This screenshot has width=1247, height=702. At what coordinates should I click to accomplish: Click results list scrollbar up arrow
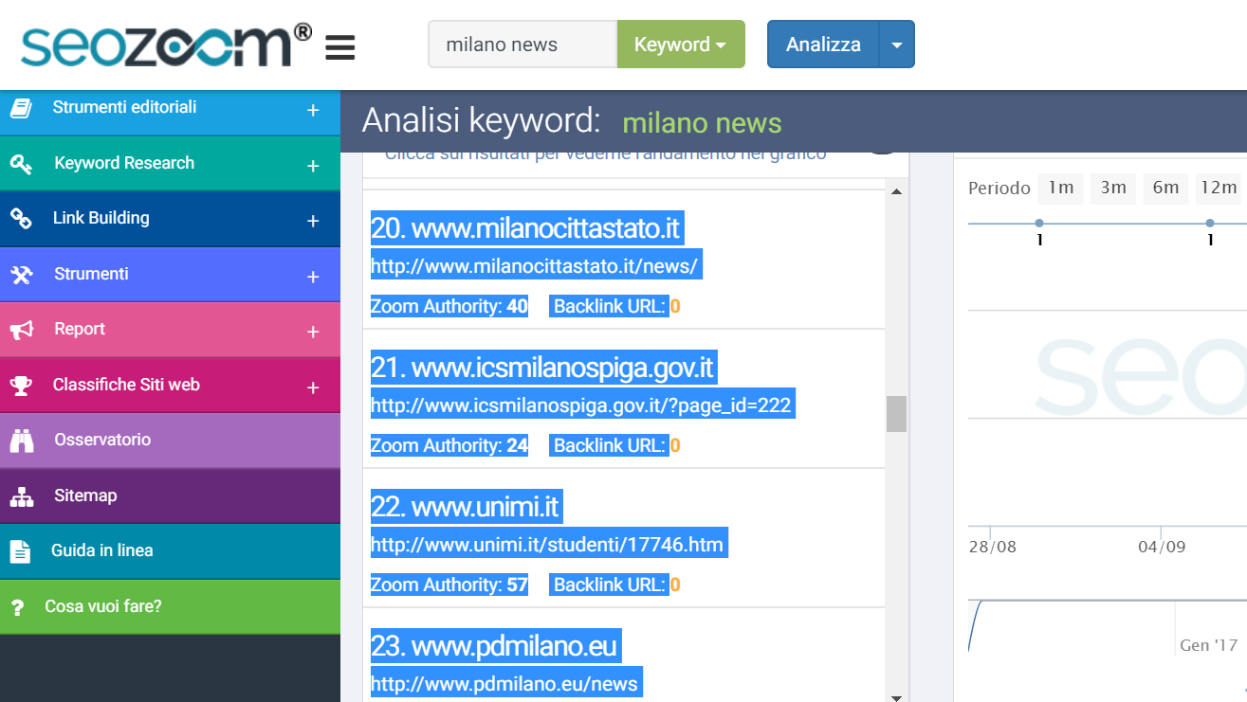(x=896, y=192)
